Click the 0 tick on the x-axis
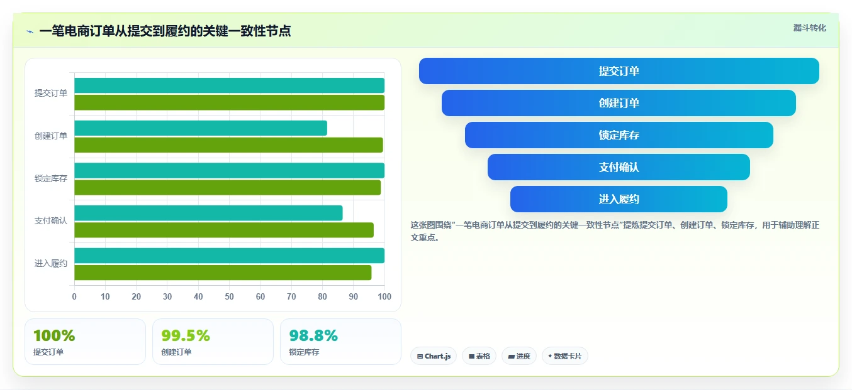Screen dimensions: 852x390 (74, 296)
